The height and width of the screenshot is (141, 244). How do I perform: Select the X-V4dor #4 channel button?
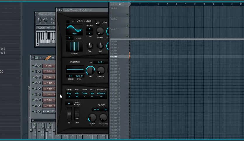click(x=49, y=83)
